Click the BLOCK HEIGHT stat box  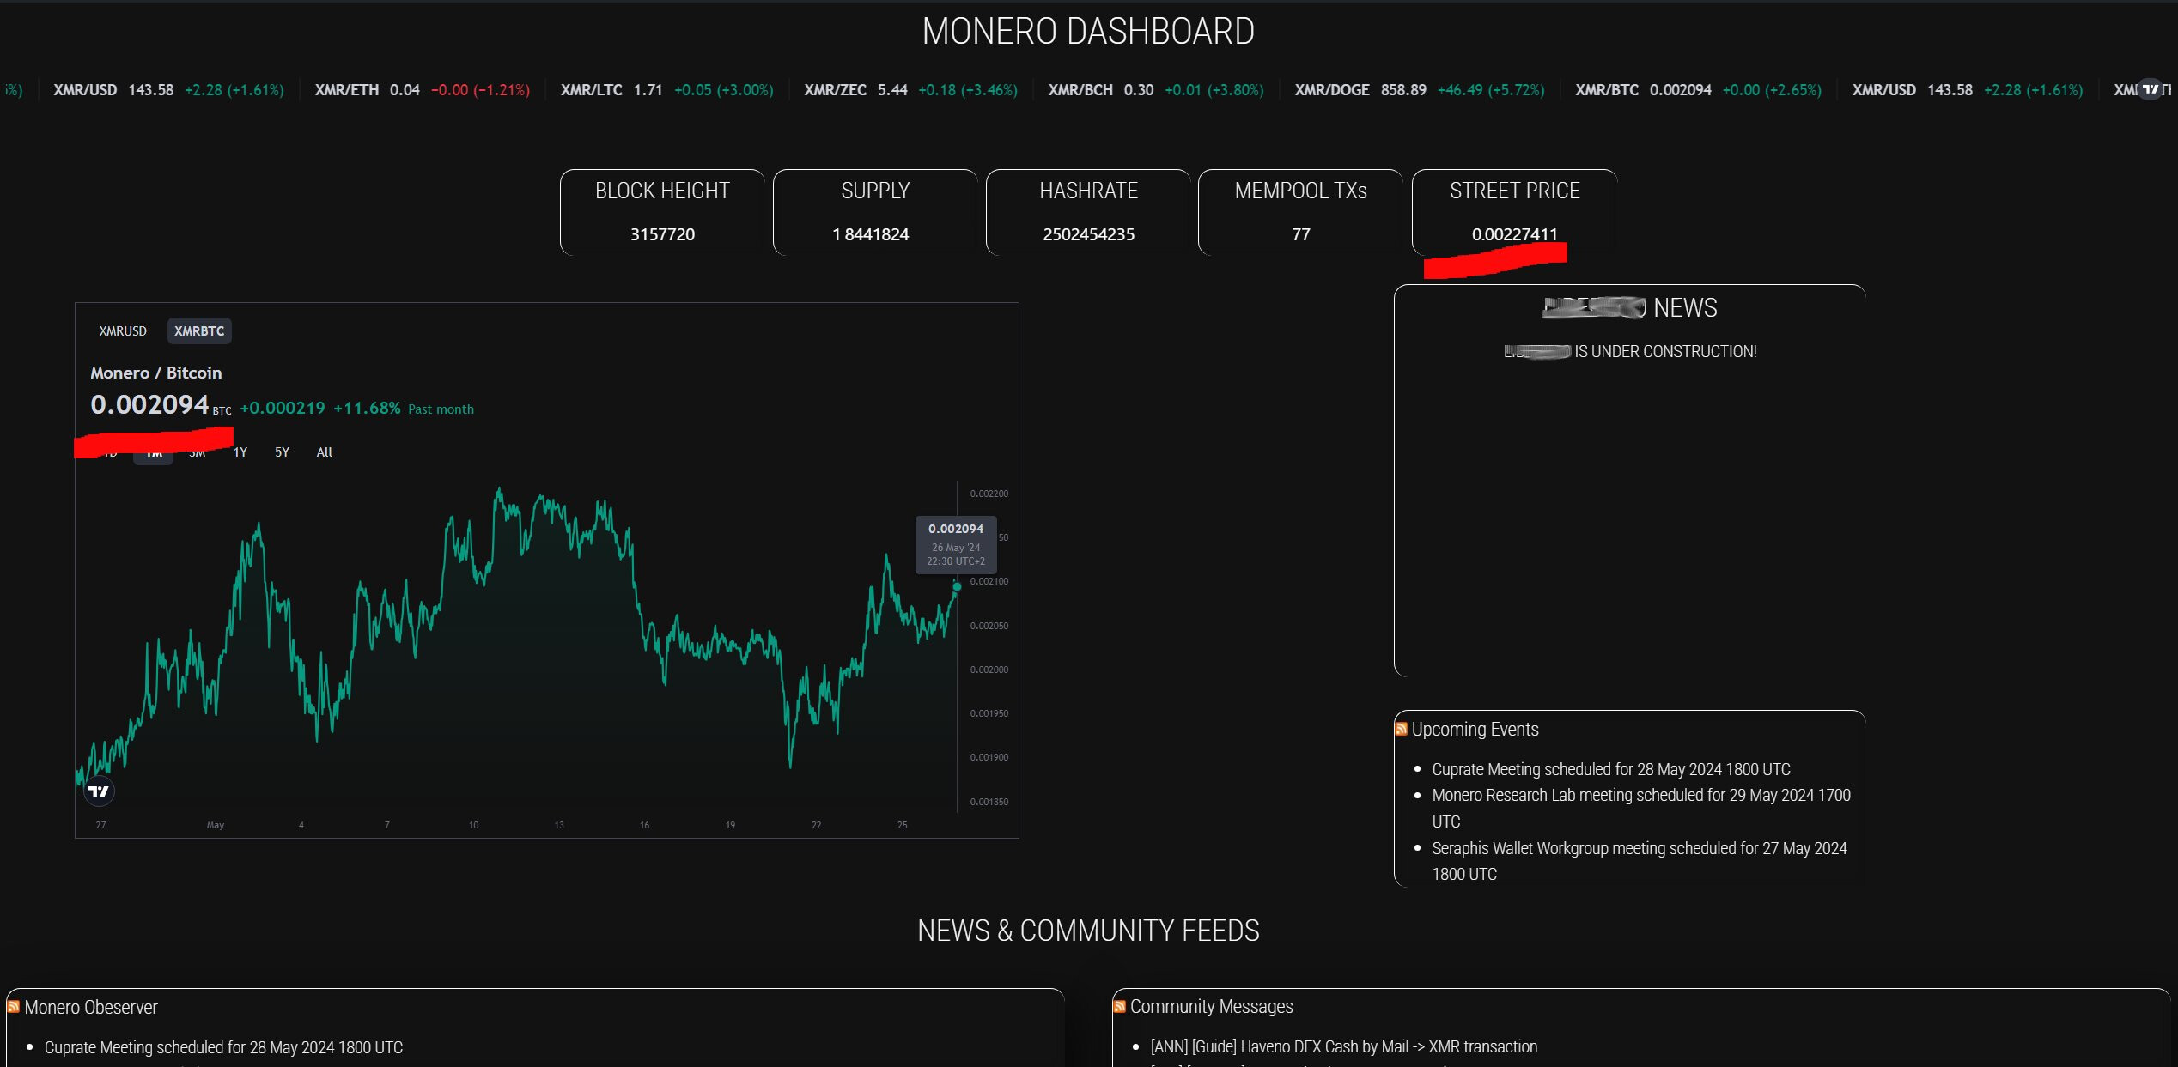coord(662,211)
